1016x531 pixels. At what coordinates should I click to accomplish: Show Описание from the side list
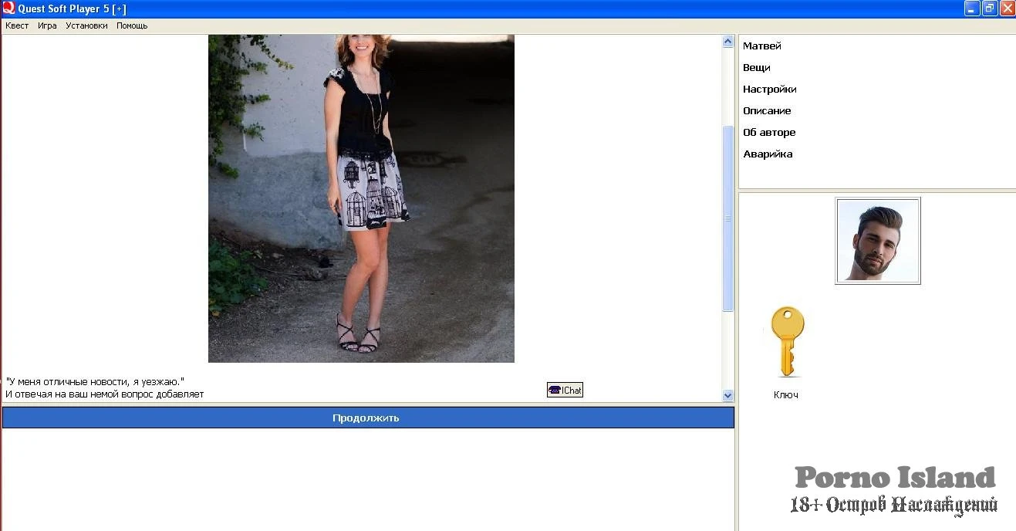[x=766, y=111]
